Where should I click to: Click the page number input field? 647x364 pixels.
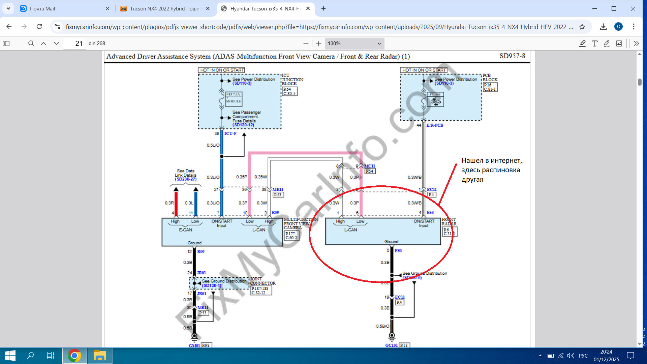[x=74, y=43]
